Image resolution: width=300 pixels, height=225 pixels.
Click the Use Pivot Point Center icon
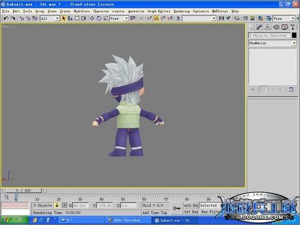coord(133,19)
